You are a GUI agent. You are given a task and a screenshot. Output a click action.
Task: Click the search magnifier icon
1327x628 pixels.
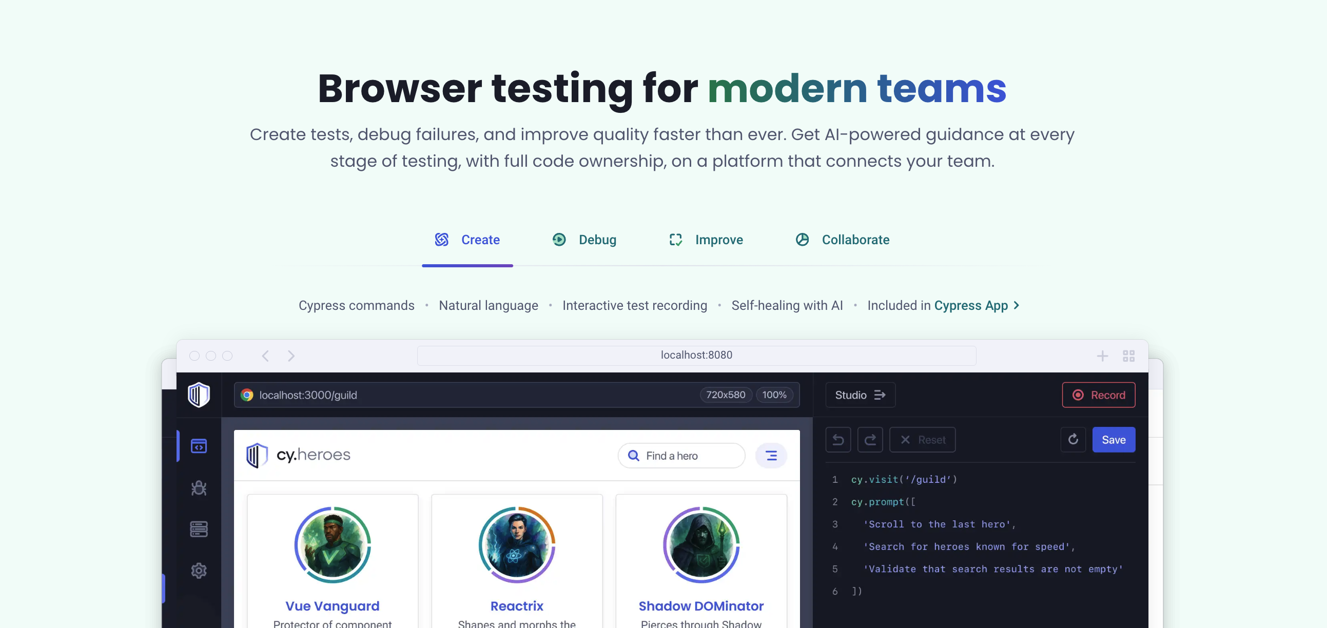coord(634,456)
